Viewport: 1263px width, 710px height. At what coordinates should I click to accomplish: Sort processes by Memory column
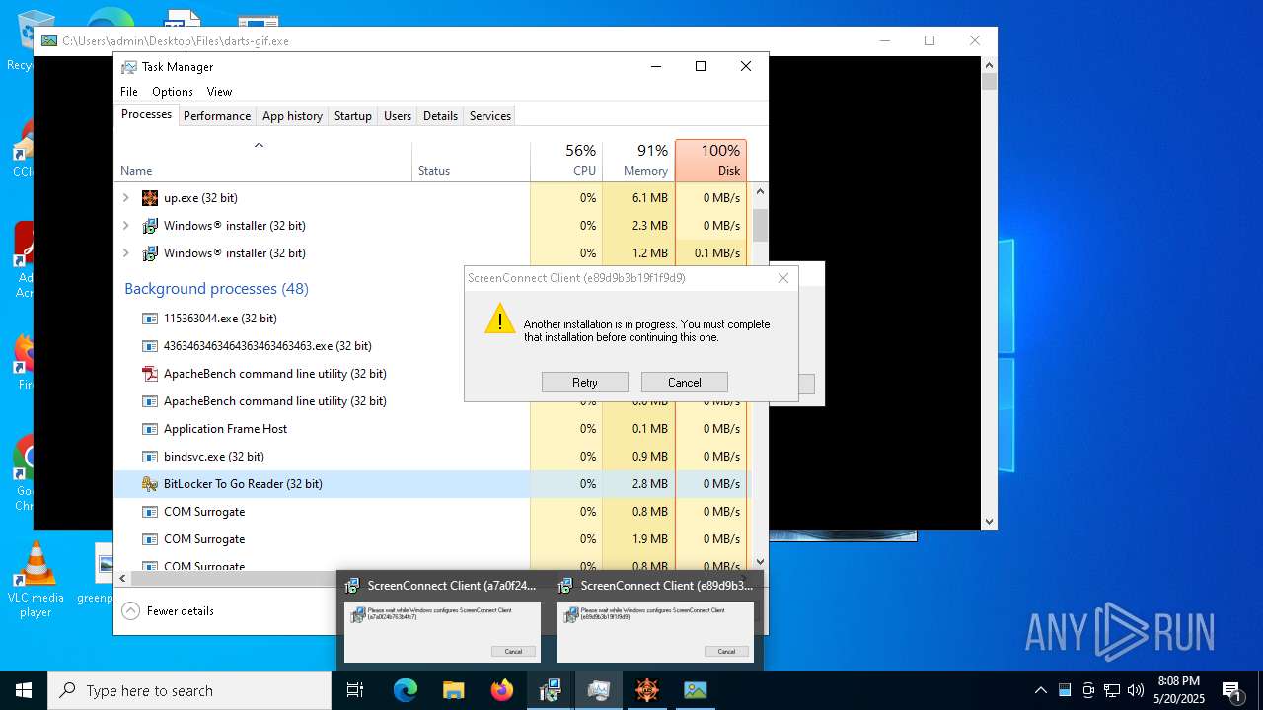tap(638, 162)
